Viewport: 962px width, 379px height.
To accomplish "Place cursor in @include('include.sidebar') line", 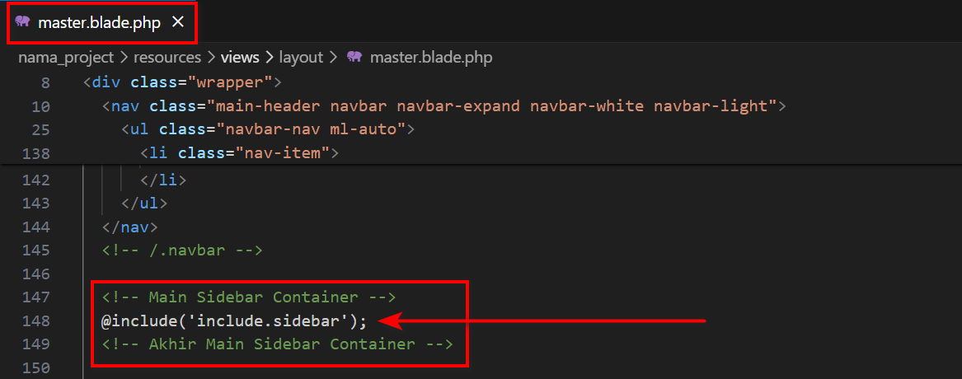I will [234, 321].
